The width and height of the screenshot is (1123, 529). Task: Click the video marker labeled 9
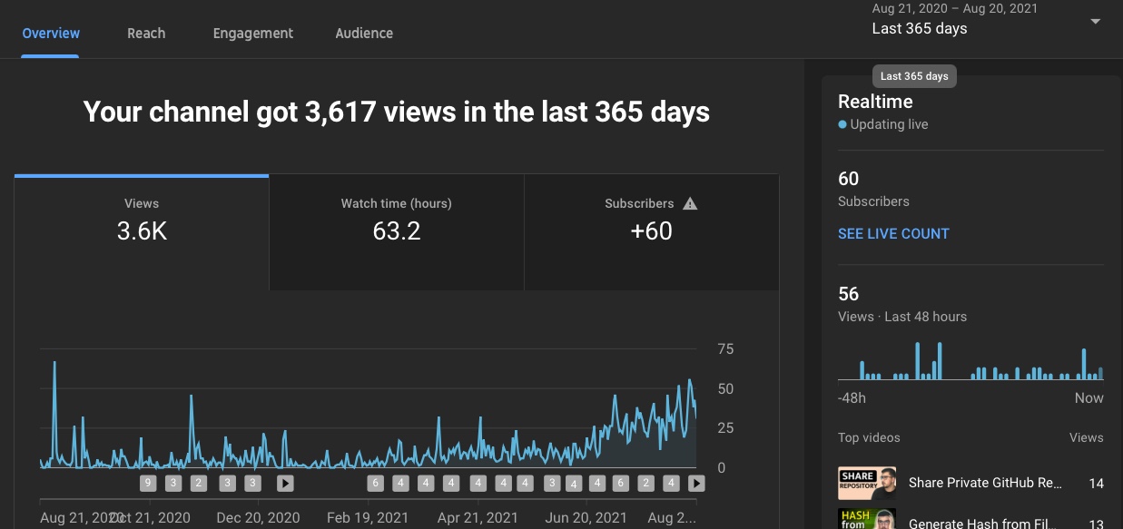coord(148,484)
